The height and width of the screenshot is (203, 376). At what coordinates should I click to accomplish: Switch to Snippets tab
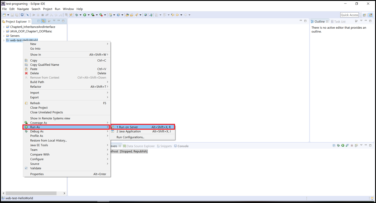pyautogui.click(x=164, y=146)
